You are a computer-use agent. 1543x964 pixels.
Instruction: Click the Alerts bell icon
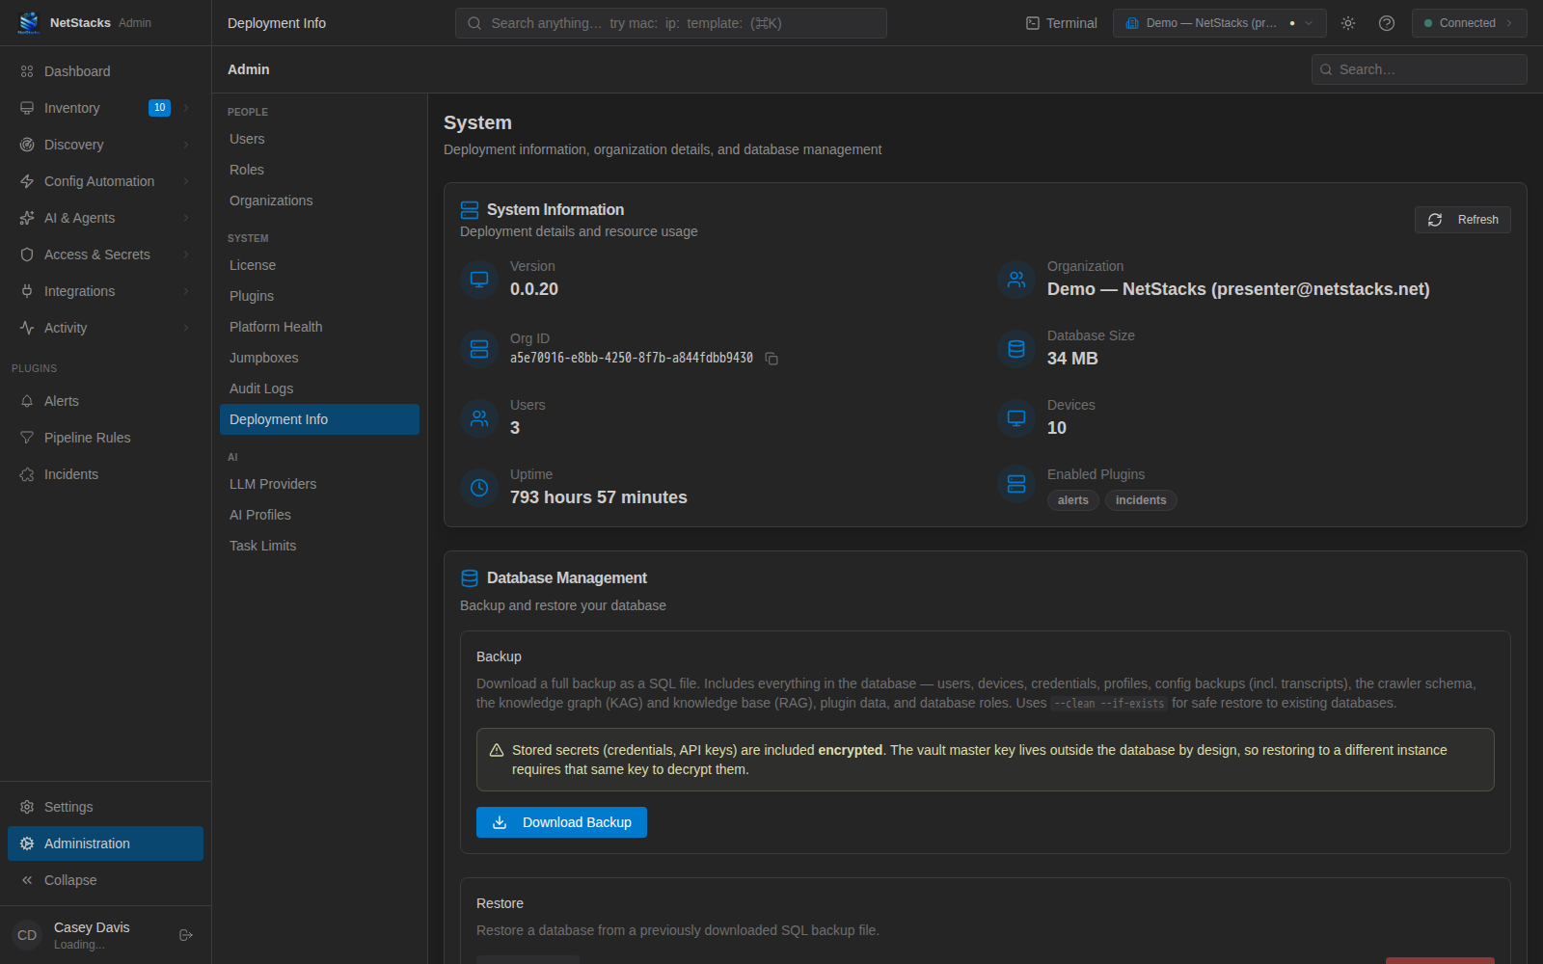[27, 401]
